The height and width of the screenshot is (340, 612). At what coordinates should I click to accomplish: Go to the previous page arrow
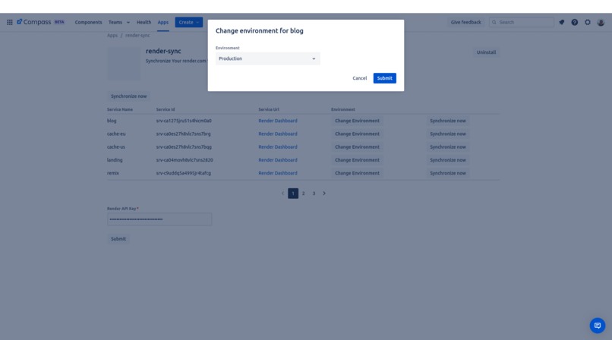point(282,194)
